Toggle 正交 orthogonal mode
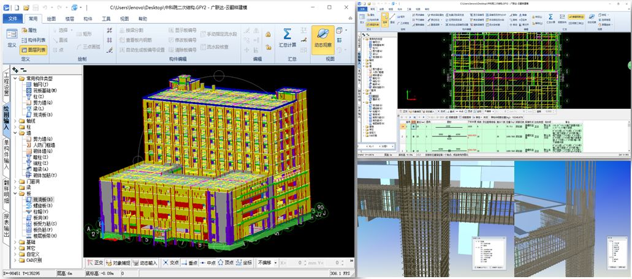The height and width of the screenshot is (279, 632). (x=95, y=262)
